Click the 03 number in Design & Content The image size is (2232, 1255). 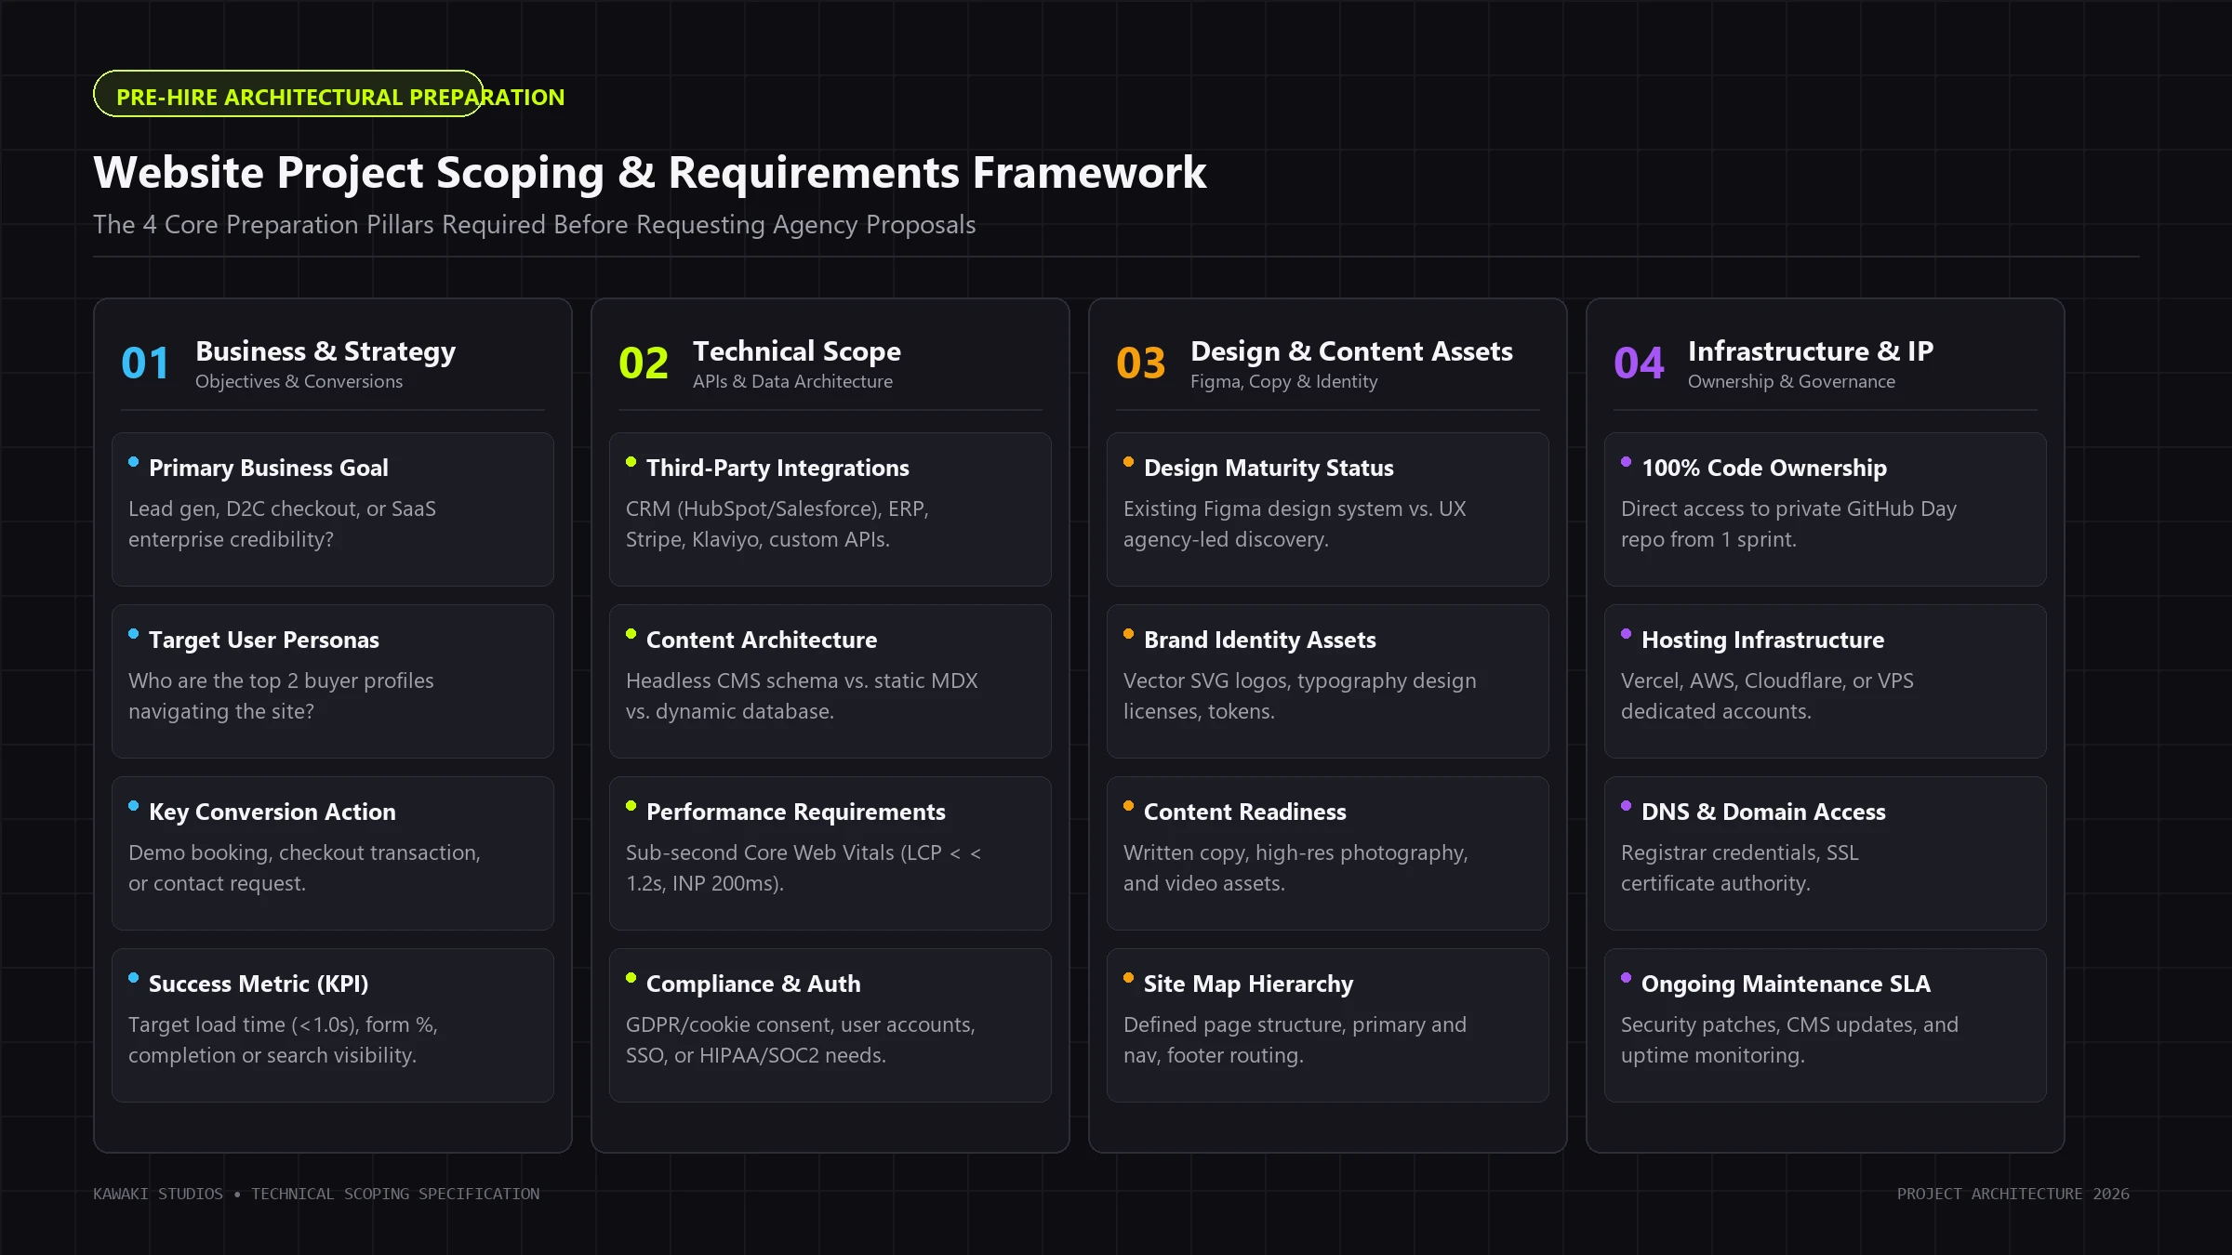1141,363
